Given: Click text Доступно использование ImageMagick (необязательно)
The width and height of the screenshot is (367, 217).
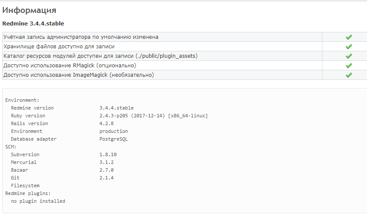Looking at the screenshot, I should (79, 75).
